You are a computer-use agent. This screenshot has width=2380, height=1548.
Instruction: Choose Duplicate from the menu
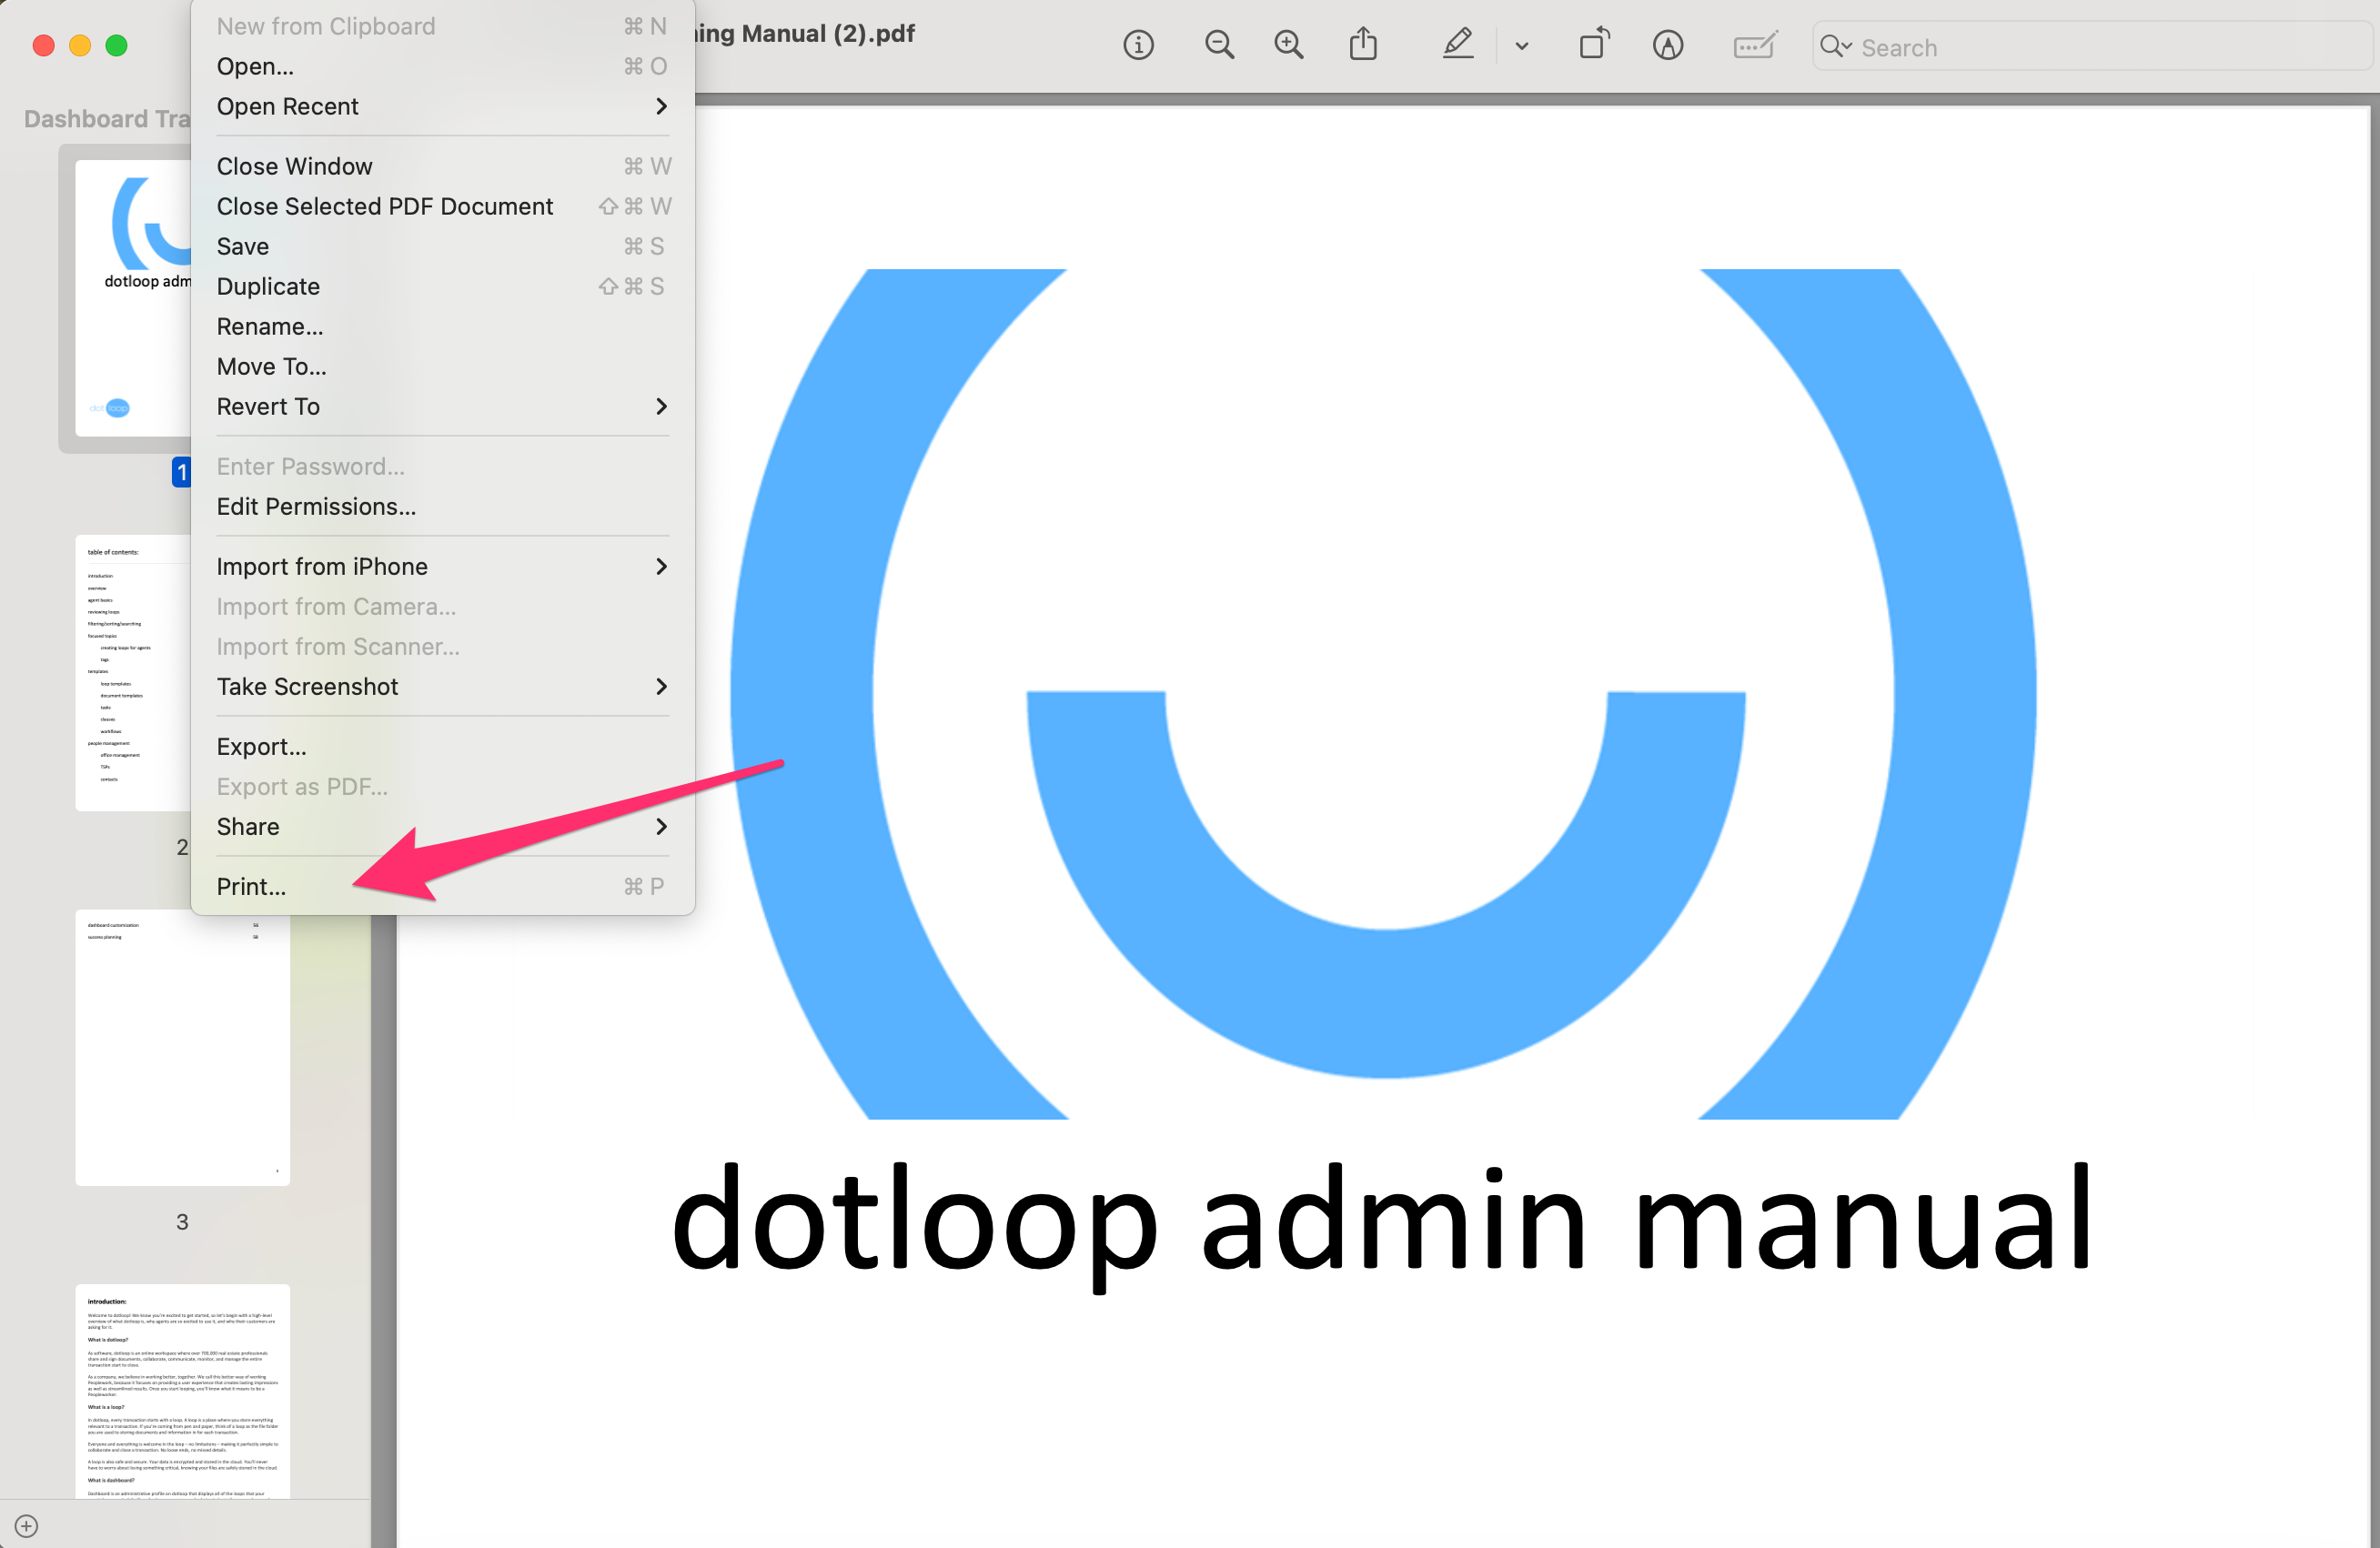click(268, 286)
